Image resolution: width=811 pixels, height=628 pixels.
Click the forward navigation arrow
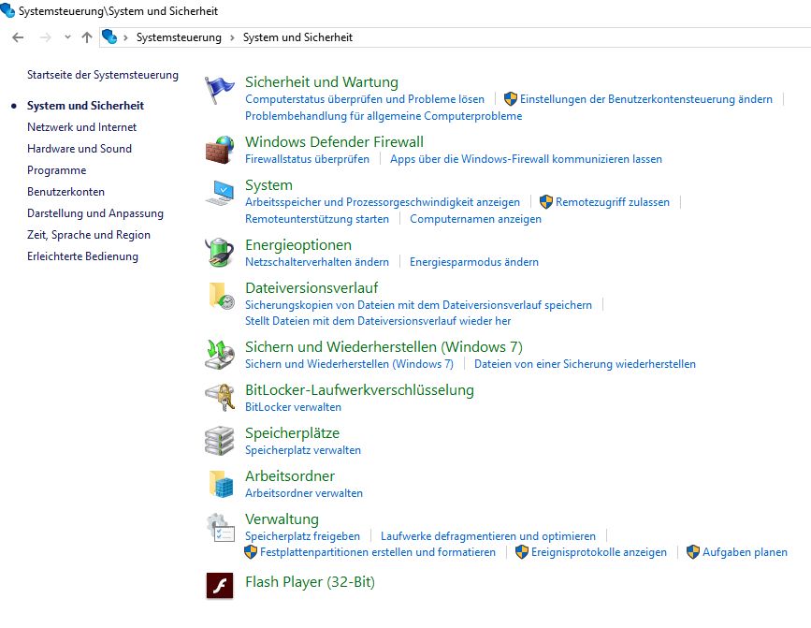click(x=46, y=37)
